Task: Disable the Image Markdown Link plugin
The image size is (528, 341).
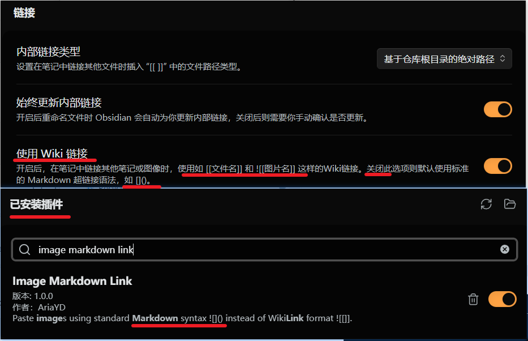Action: (x=502, y=299)
